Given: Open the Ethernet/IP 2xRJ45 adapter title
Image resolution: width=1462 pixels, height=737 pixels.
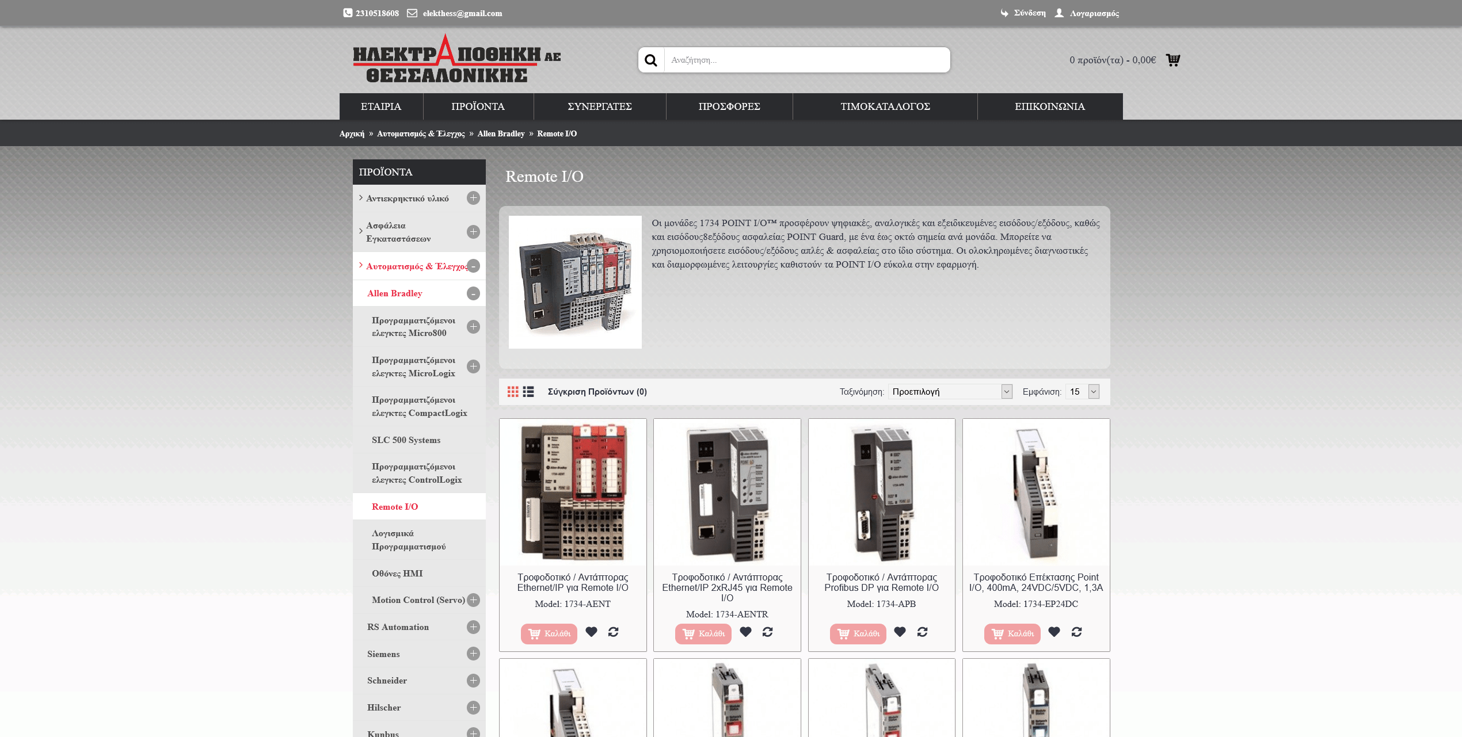Looking at the screenshot, I should pyautogui.click(x=727, y=587).
